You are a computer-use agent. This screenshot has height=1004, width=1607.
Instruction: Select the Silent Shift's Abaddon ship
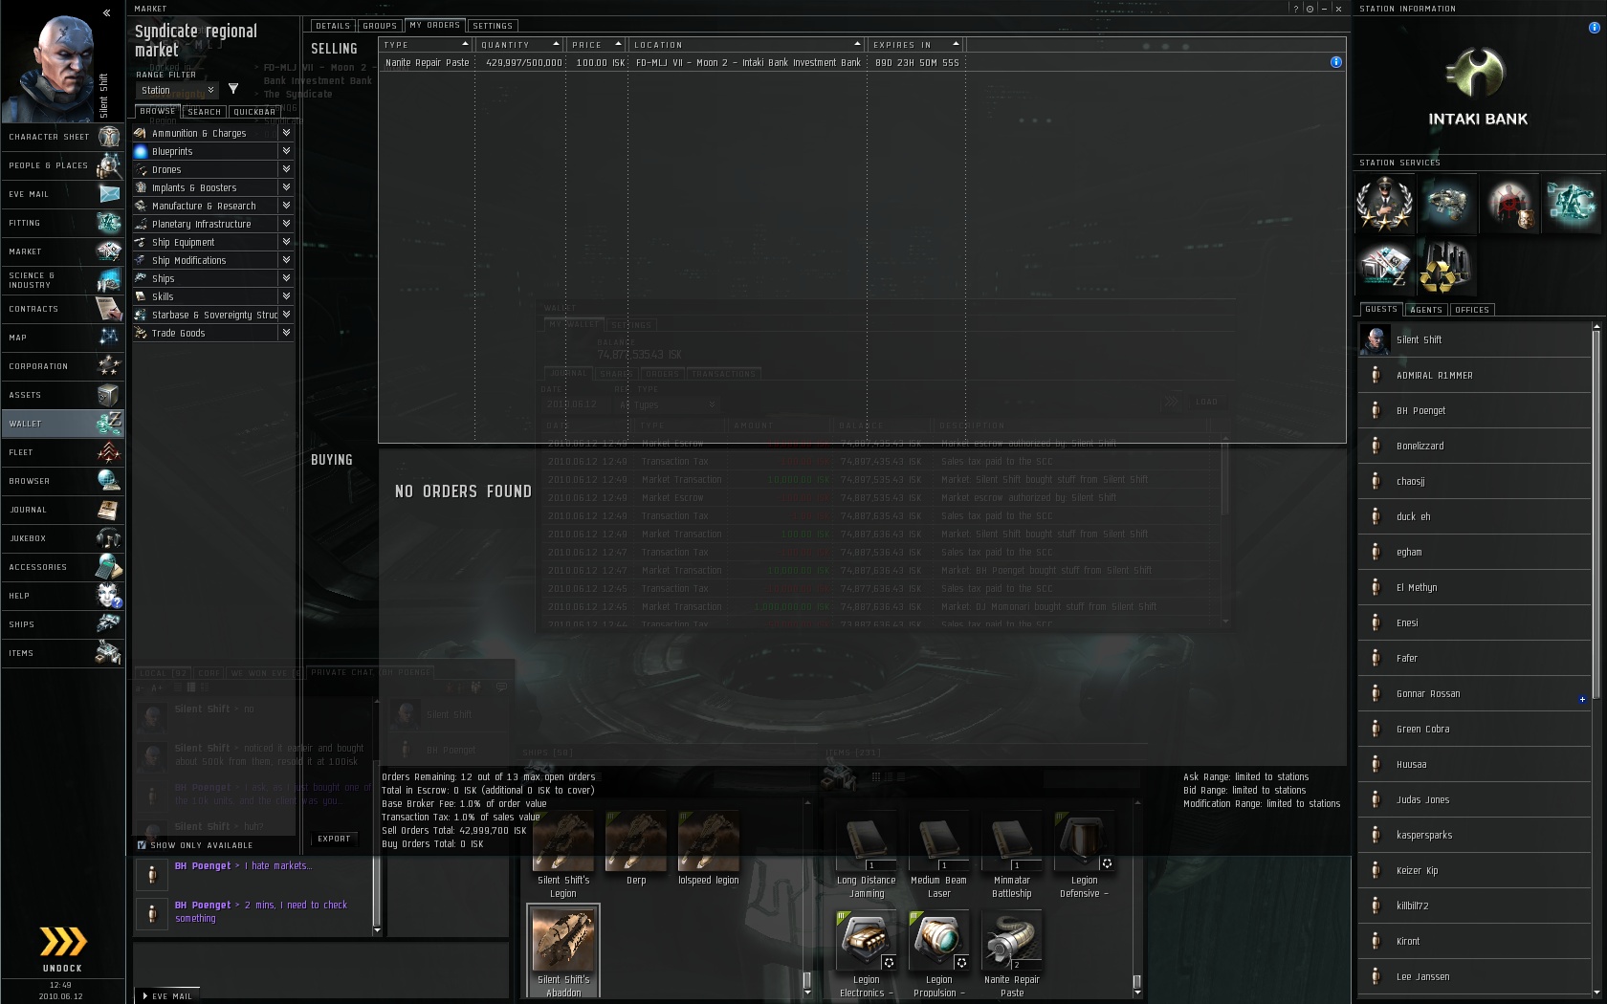pos(563,951)
